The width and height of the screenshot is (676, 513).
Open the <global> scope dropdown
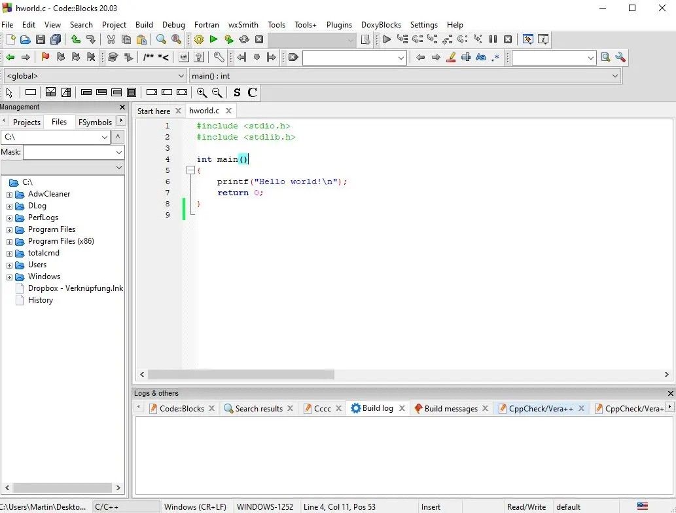tap(181, 76)
